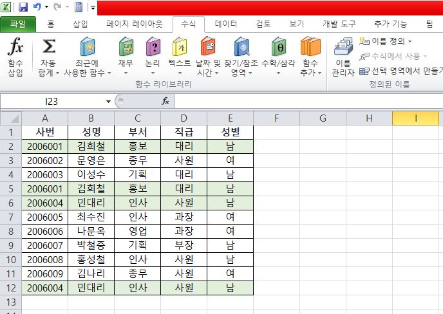
Task: Open the Logical (논리) functions book
Action: [x=153, y=46]
